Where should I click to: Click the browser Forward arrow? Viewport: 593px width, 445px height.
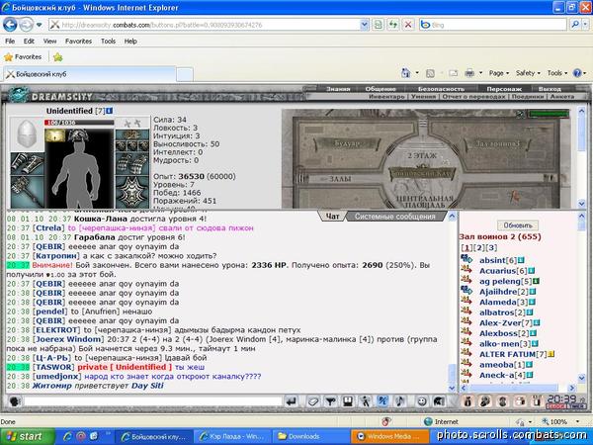[x=26, y=25]
